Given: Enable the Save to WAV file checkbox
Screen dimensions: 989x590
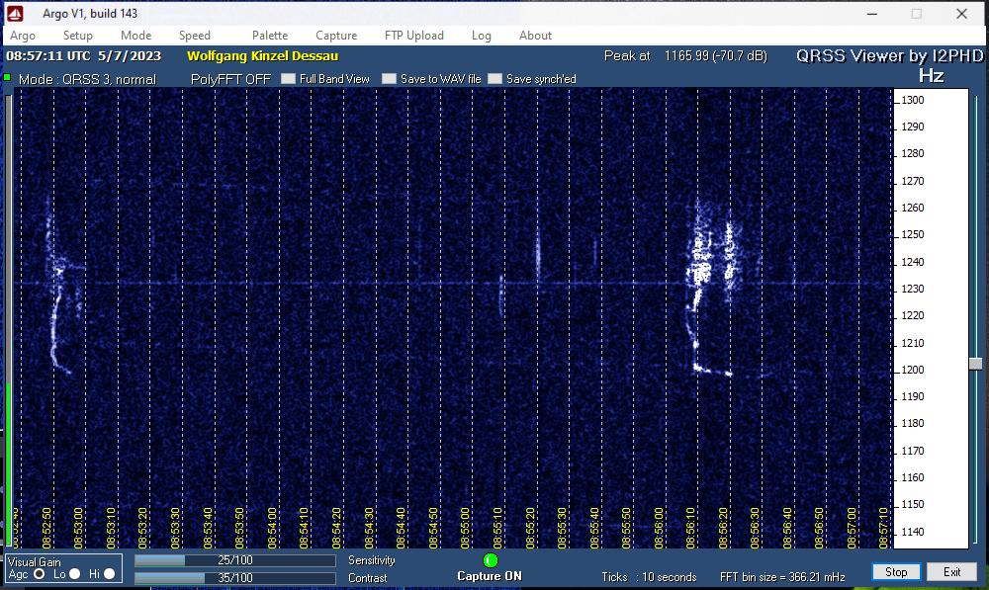Looking at the screenshot, I should (x=389, y=79).
